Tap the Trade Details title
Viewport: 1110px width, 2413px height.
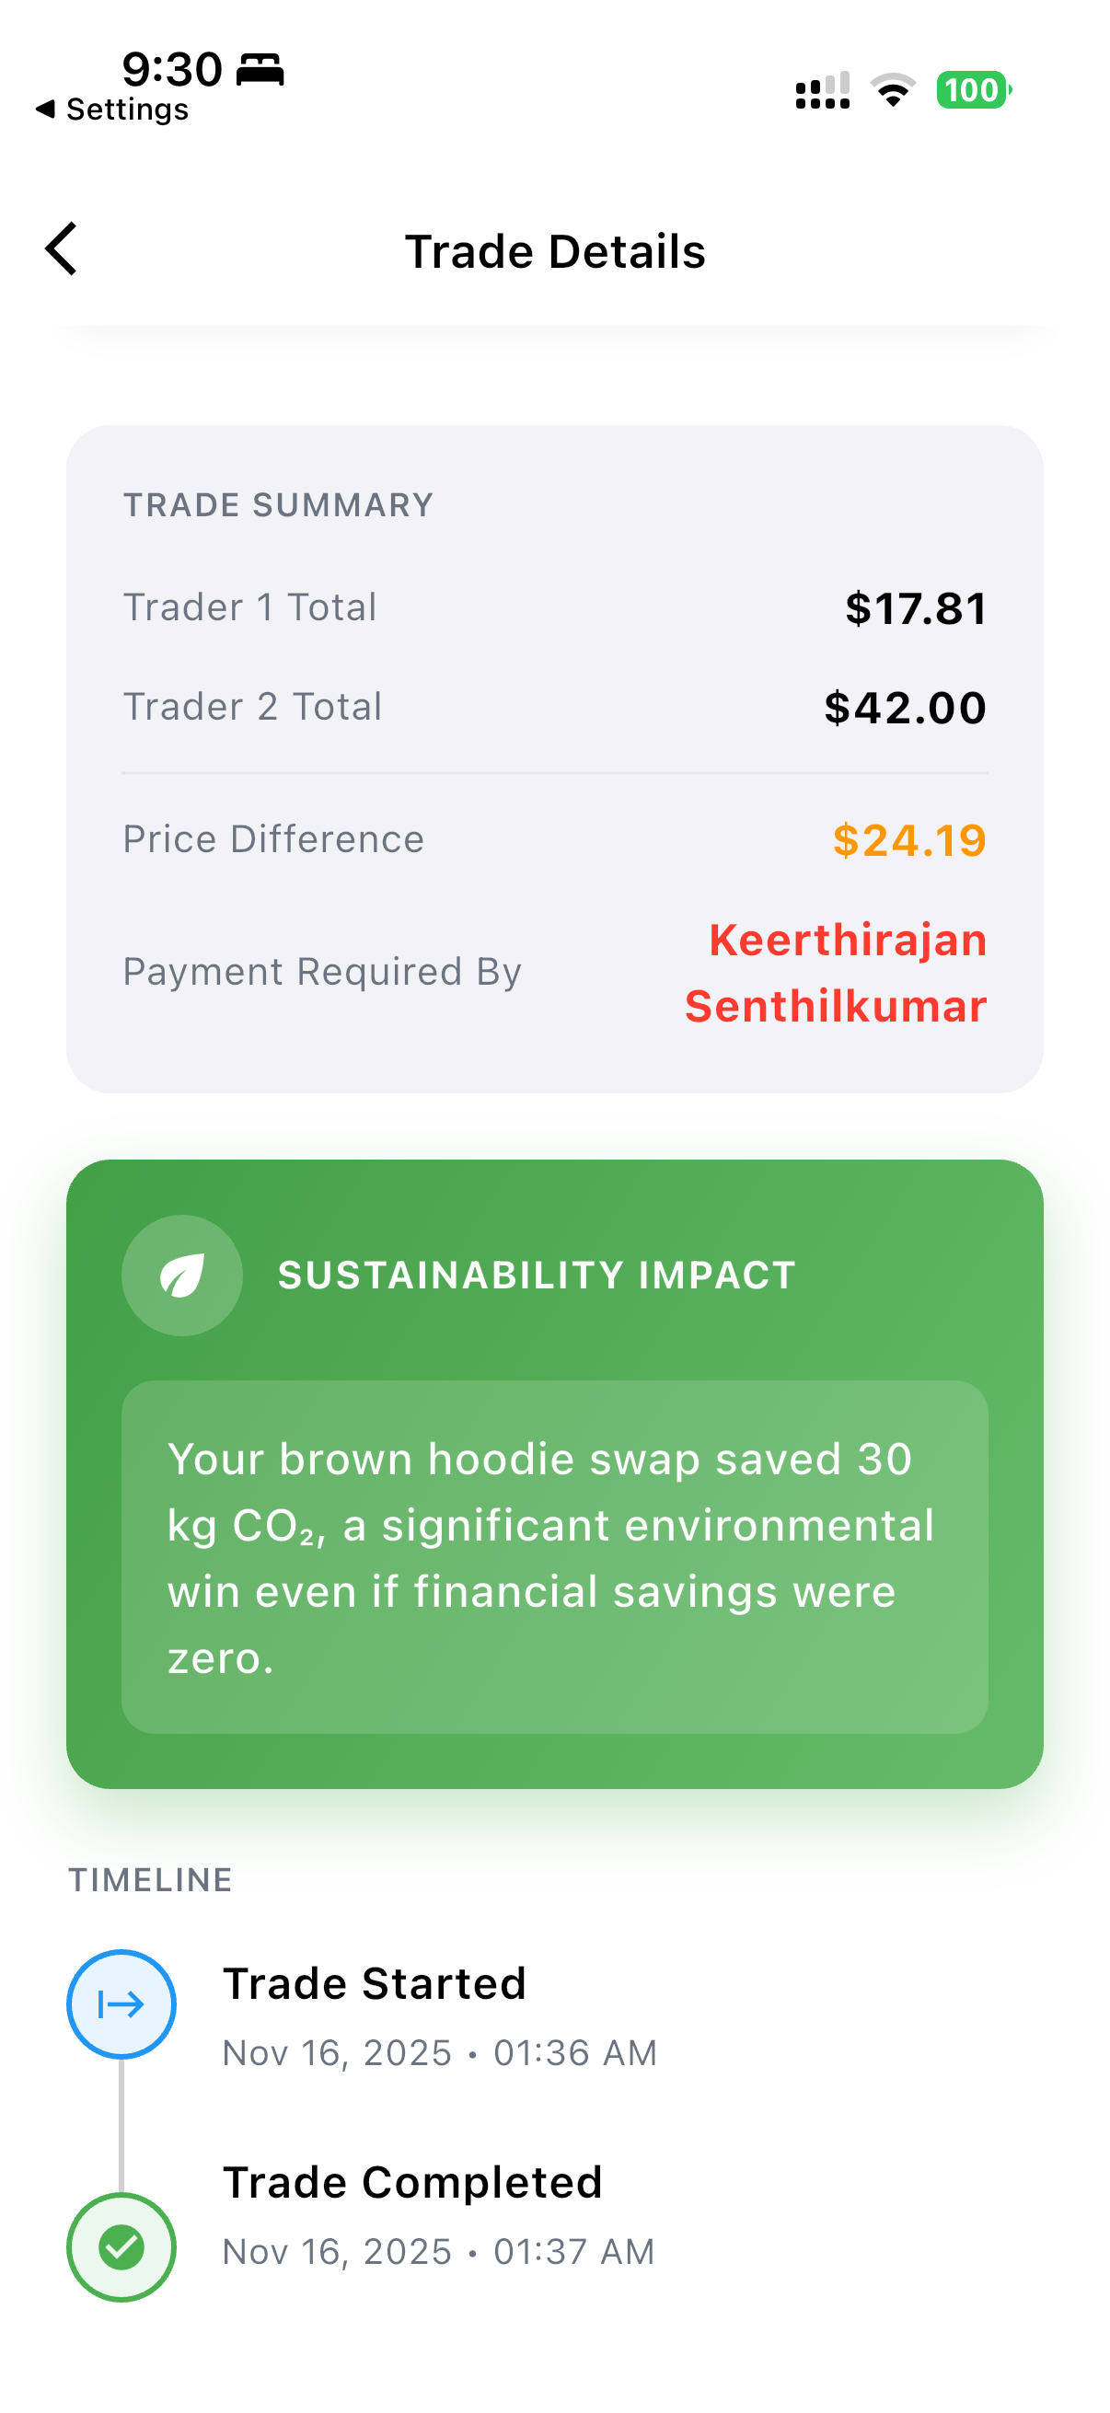(x=554, y=251)
